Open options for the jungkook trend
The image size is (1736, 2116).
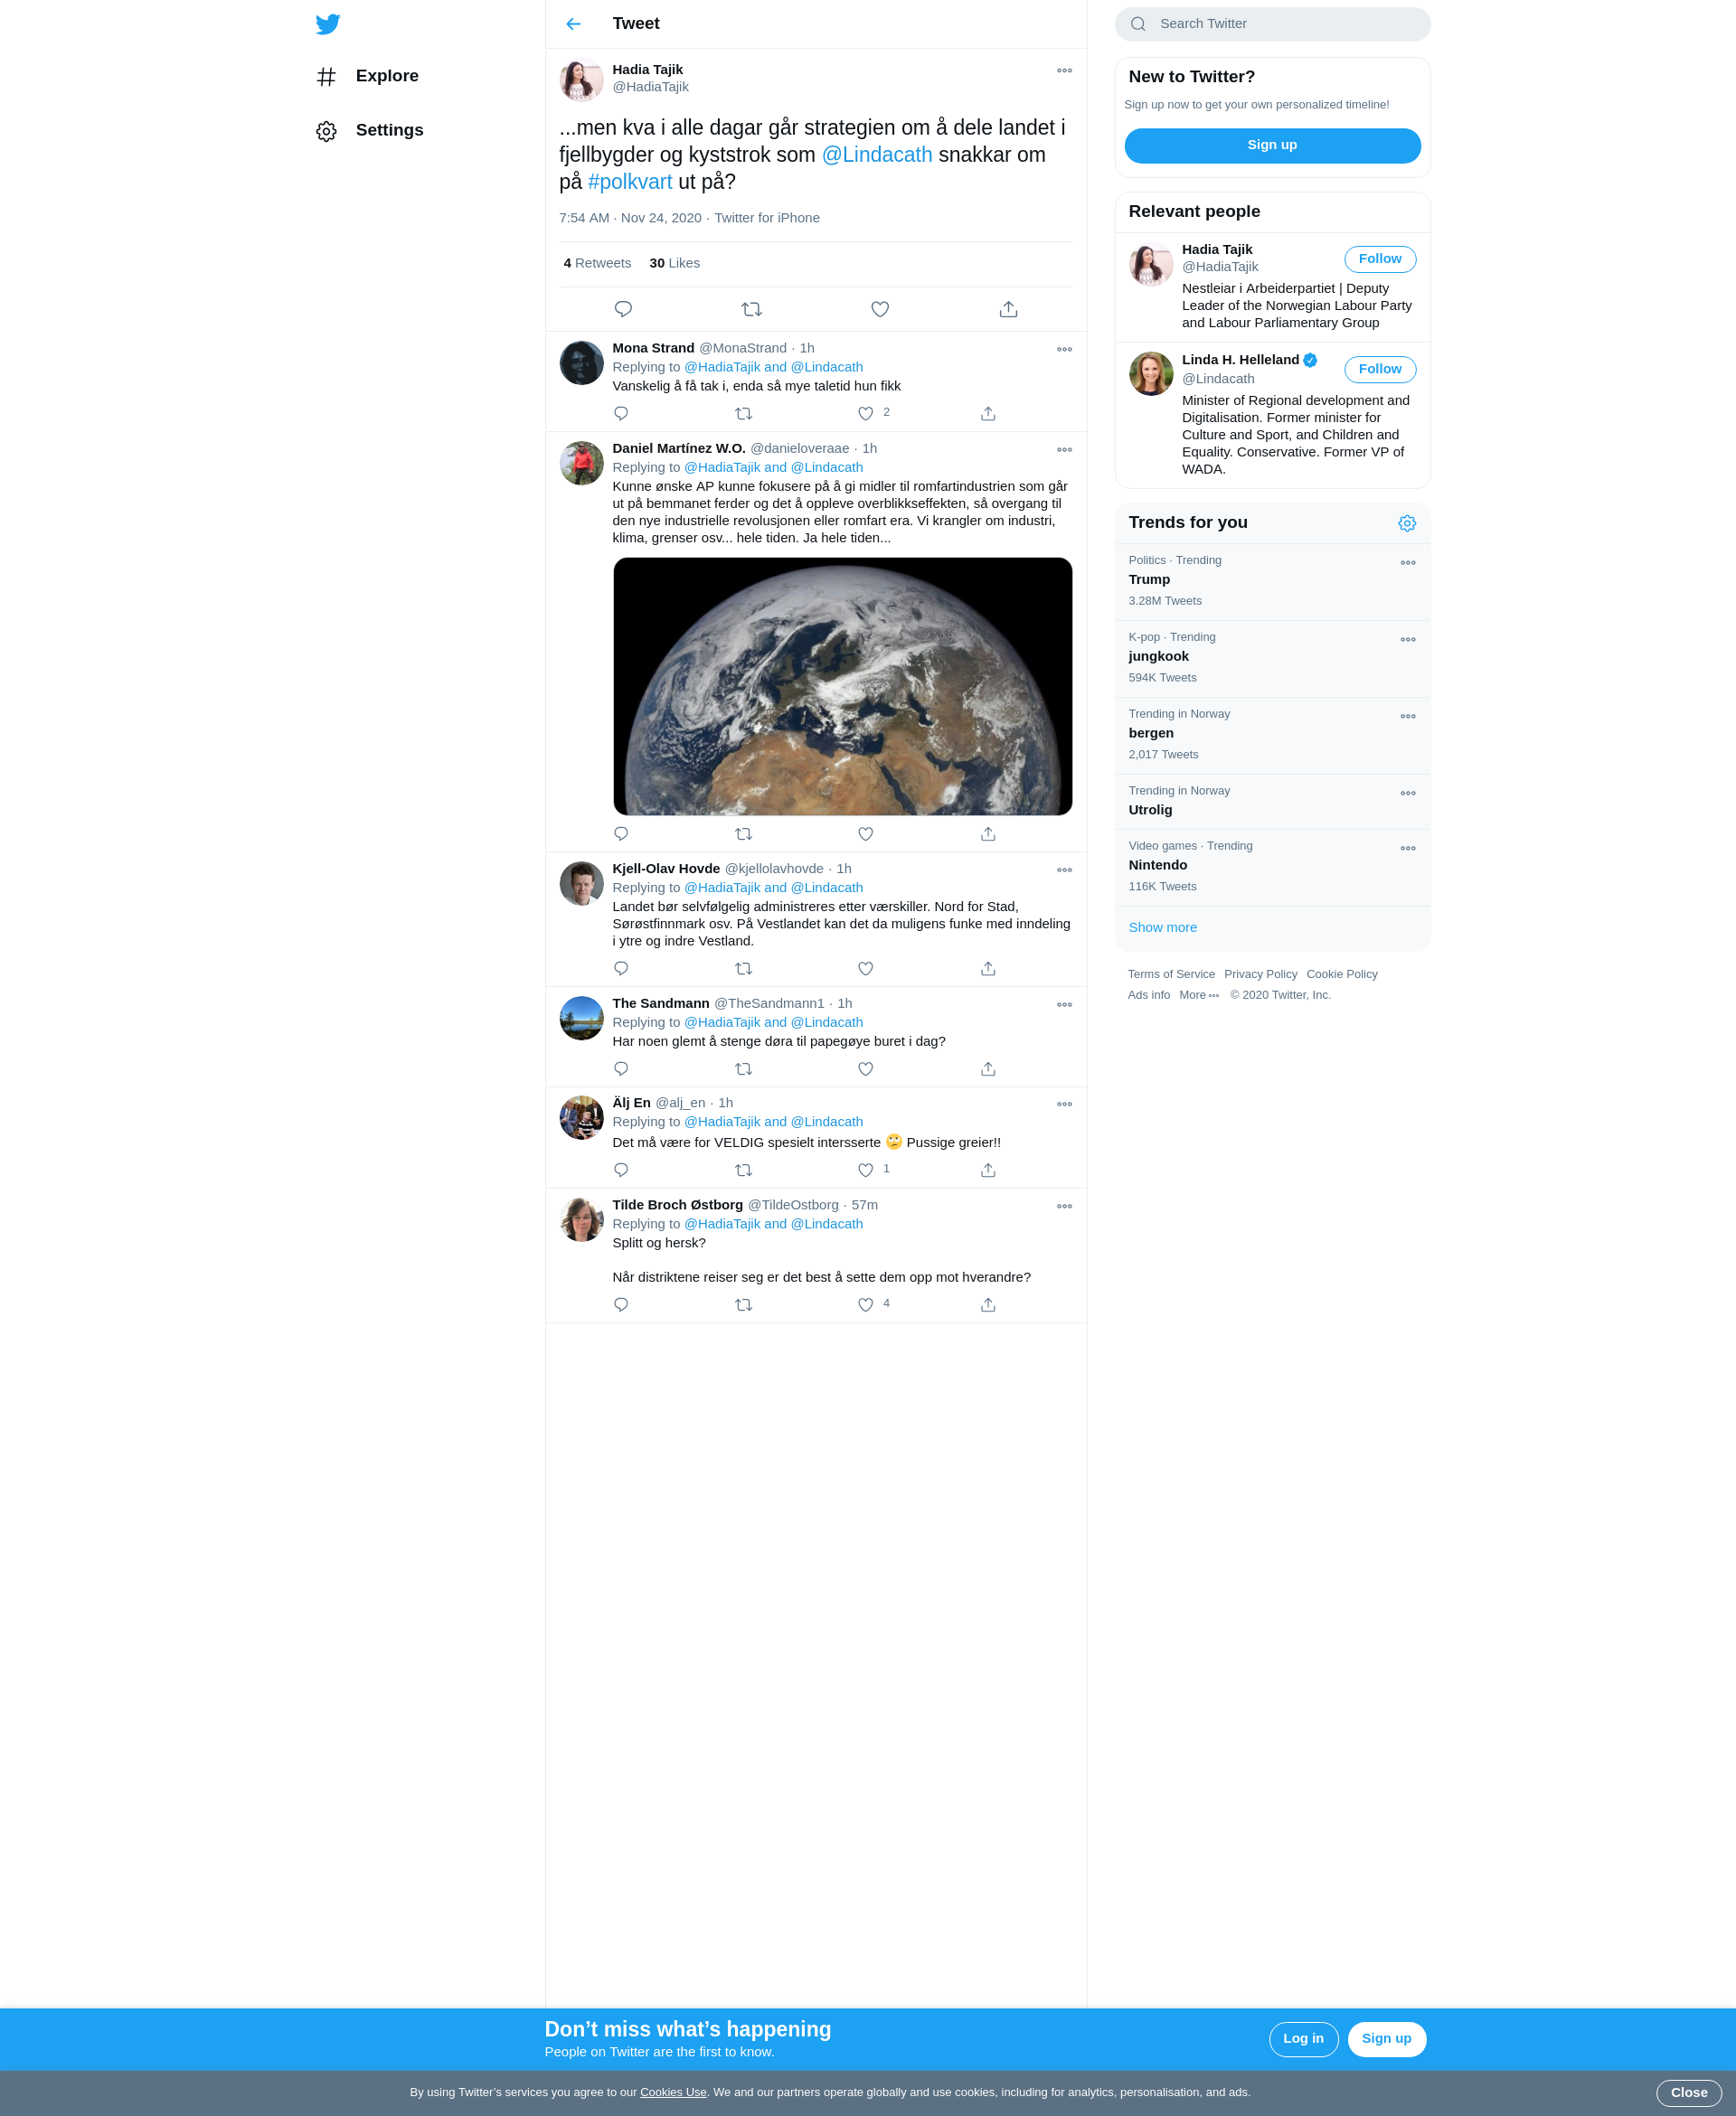click(1408, 640)
